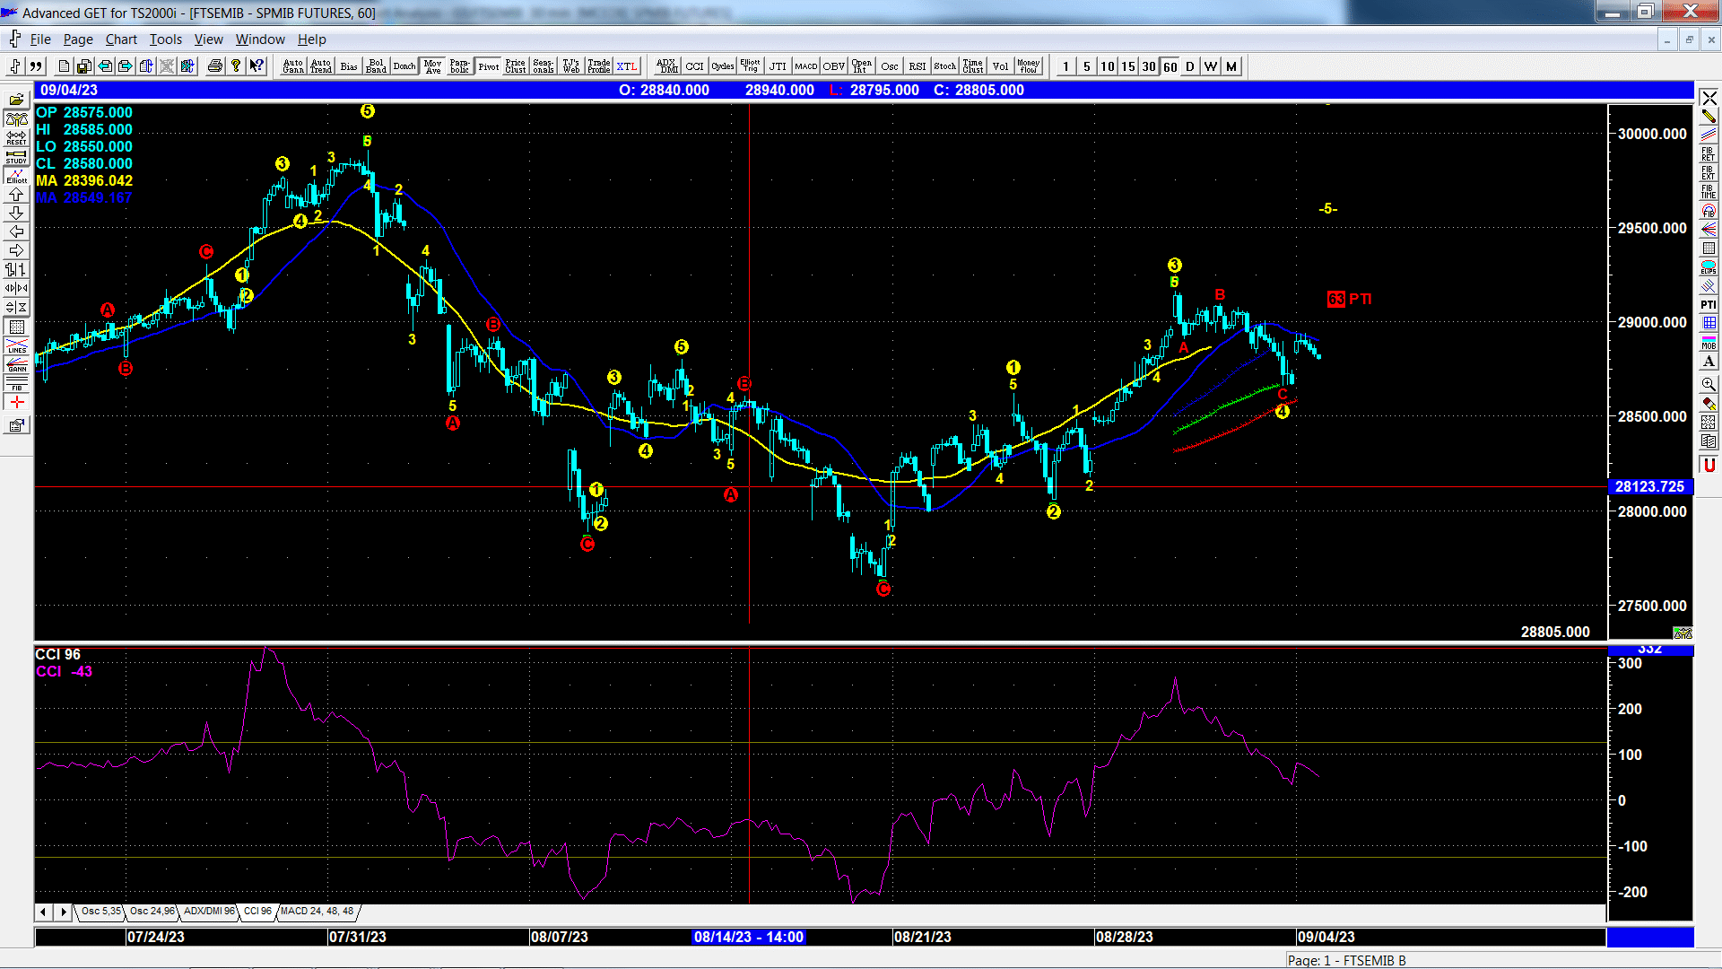
Task: Toggle the Bollinger Band study
Action: (377, 66)
